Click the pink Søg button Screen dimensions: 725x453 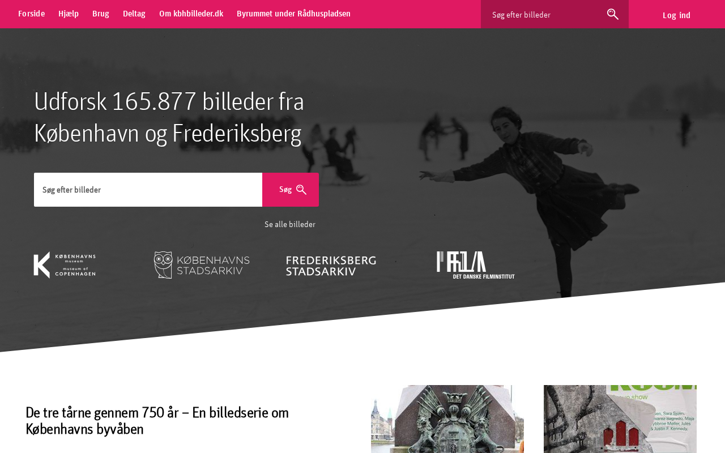point(291,190)
